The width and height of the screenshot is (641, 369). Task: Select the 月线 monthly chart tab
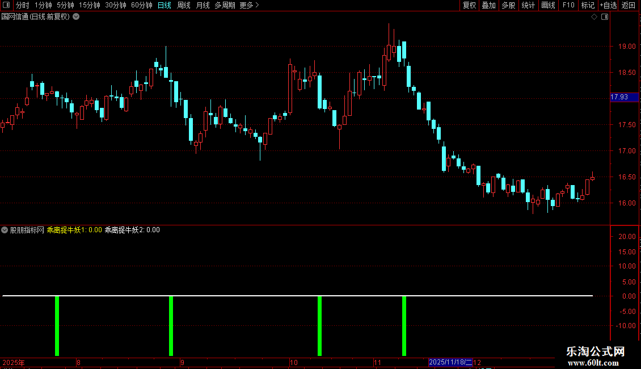[x=203, y=5]
